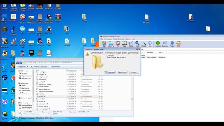
Task: Click the Test icon in WinRAR
Action: tap(118, 44)
